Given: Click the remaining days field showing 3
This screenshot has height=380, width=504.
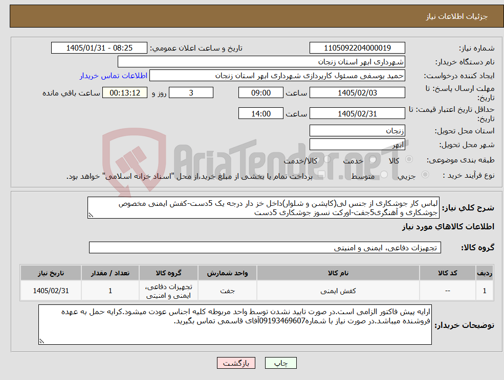Looking at the screenshot, I should click(191, 93).
